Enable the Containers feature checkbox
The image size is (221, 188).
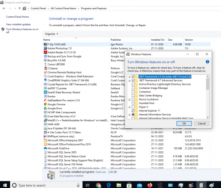pyautogui.click(x=133, y=92)
